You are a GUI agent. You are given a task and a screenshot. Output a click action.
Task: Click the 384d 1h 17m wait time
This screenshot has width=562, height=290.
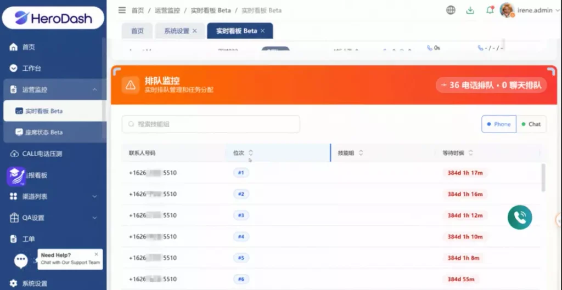pyautogui.click(x=465, y=173)
